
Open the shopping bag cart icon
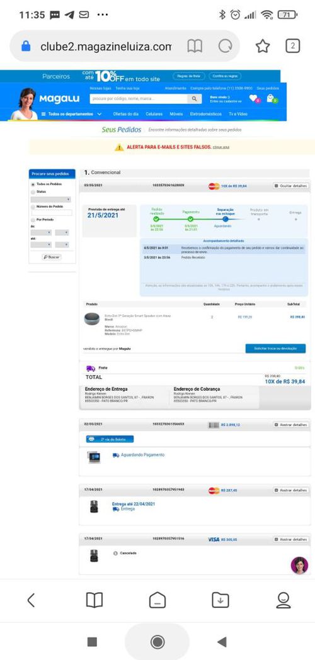coord(271,99)
